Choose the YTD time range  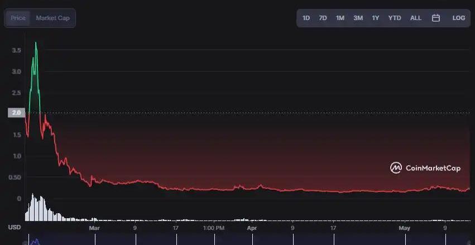[395, 18]
